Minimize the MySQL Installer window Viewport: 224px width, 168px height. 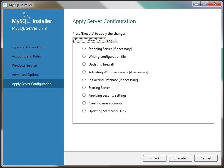[x=197, y=4]
